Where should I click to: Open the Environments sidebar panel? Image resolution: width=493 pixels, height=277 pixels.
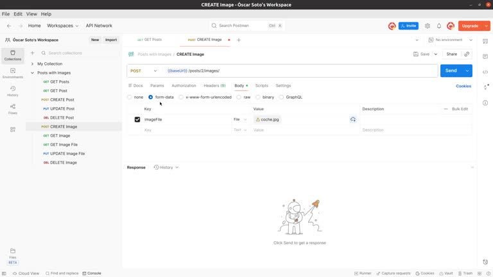[x=13, y=73]
